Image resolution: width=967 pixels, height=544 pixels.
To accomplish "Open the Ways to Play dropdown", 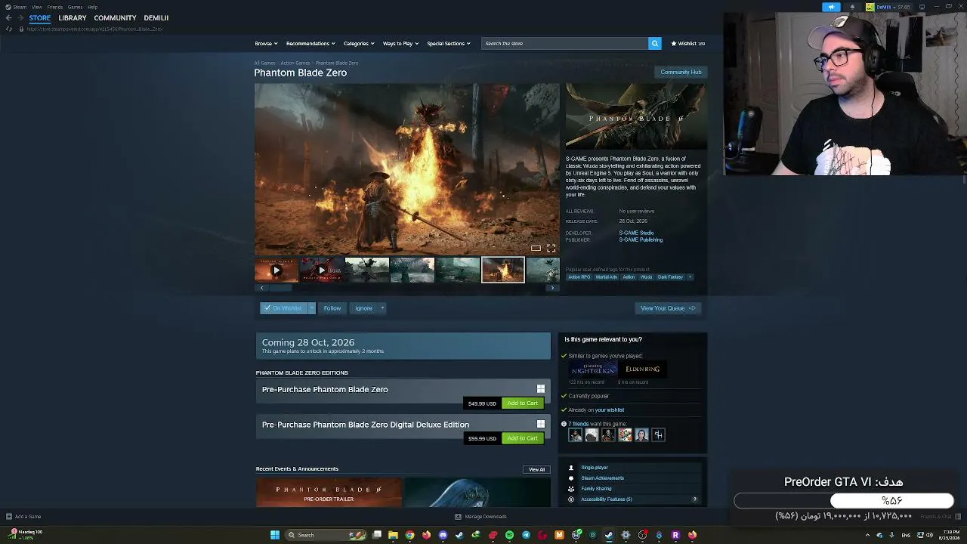I will tap(400, 44).
